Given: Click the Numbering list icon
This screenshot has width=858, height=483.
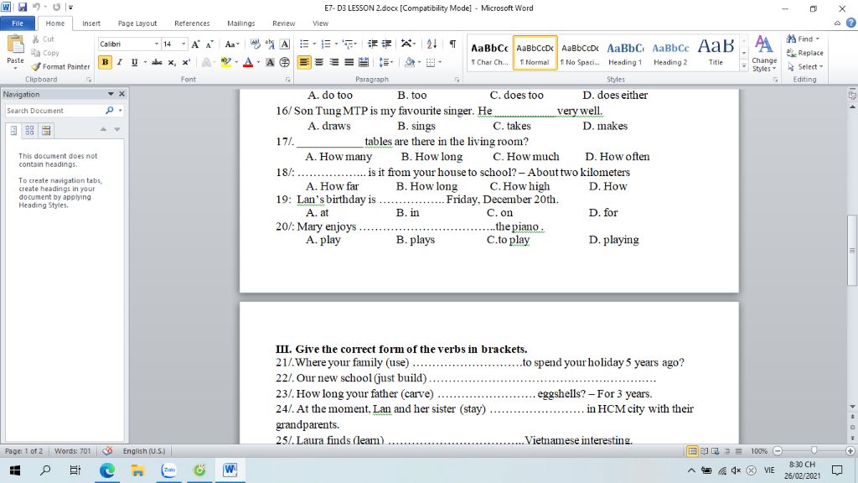Looking at the screenshot, I should pyautogui.click(x=326, y=44).
